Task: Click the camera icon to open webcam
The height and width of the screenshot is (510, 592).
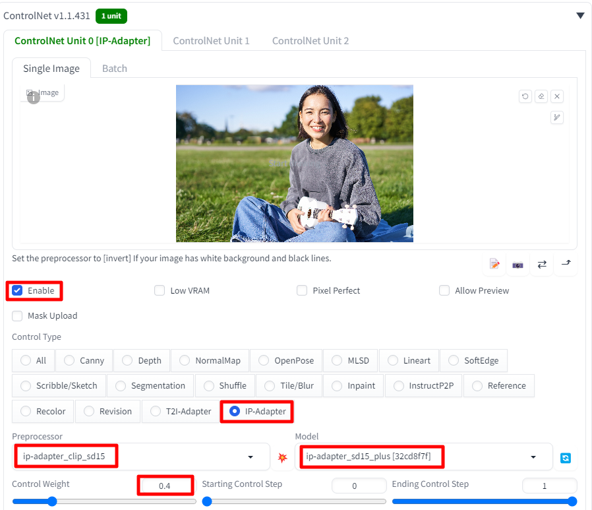Action: point(518,265)
